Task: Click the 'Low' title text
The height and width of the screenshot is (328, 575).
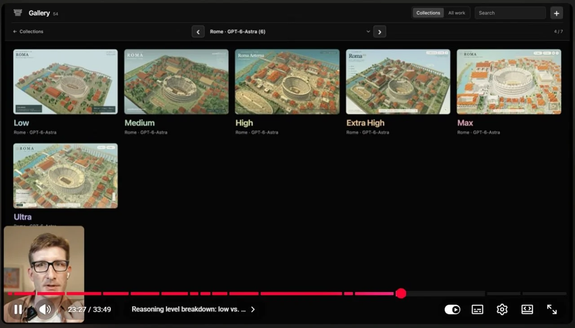Action: 21,123
